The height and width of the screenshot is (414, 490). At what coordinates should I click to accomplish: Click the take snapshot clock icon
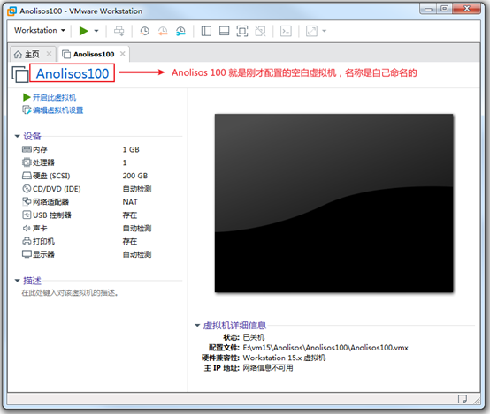[144, 31]
